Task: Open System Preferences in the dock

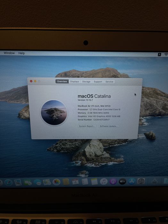Action: 141,181
